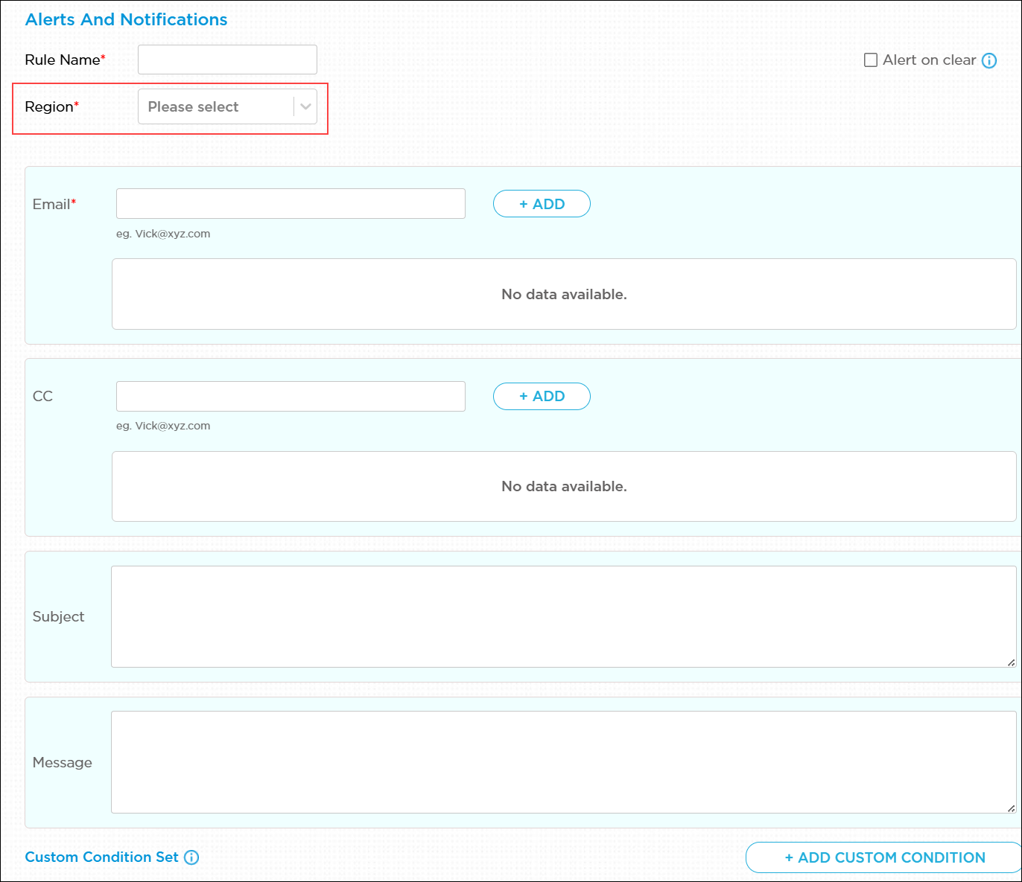The height and width of the screenshot is (882, 1022).
Task: Click the Rule Name text field
Action: pos(227,60)
